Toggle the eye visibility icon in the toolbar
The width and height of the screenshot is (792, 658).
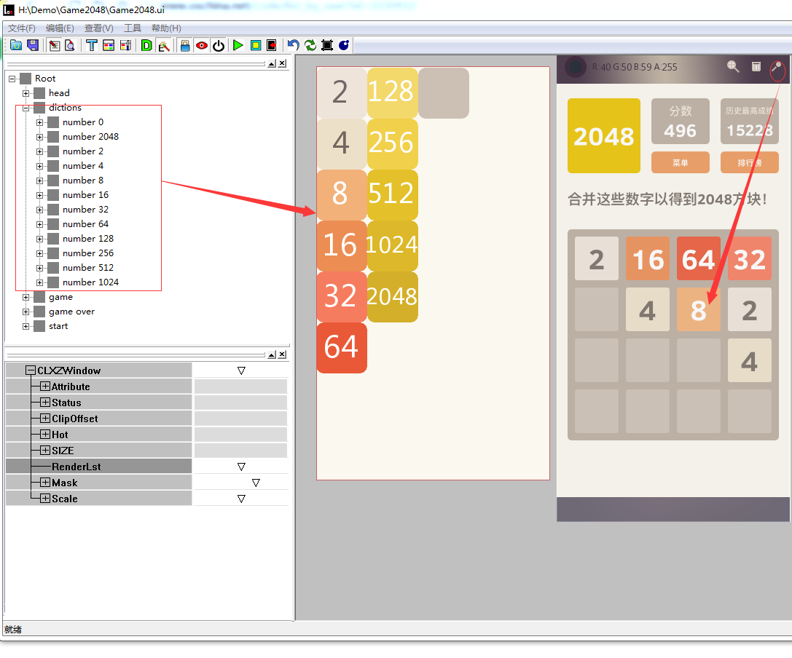pyautogui.click(x=201, y=45)
